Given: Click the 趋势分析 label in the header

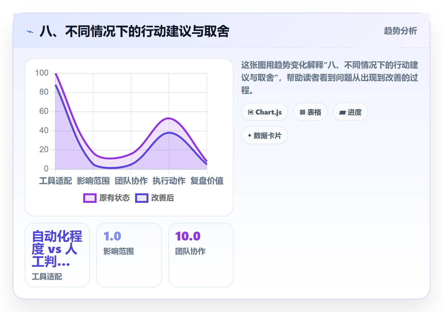Looking at the screenshot, I should [400, 31].
